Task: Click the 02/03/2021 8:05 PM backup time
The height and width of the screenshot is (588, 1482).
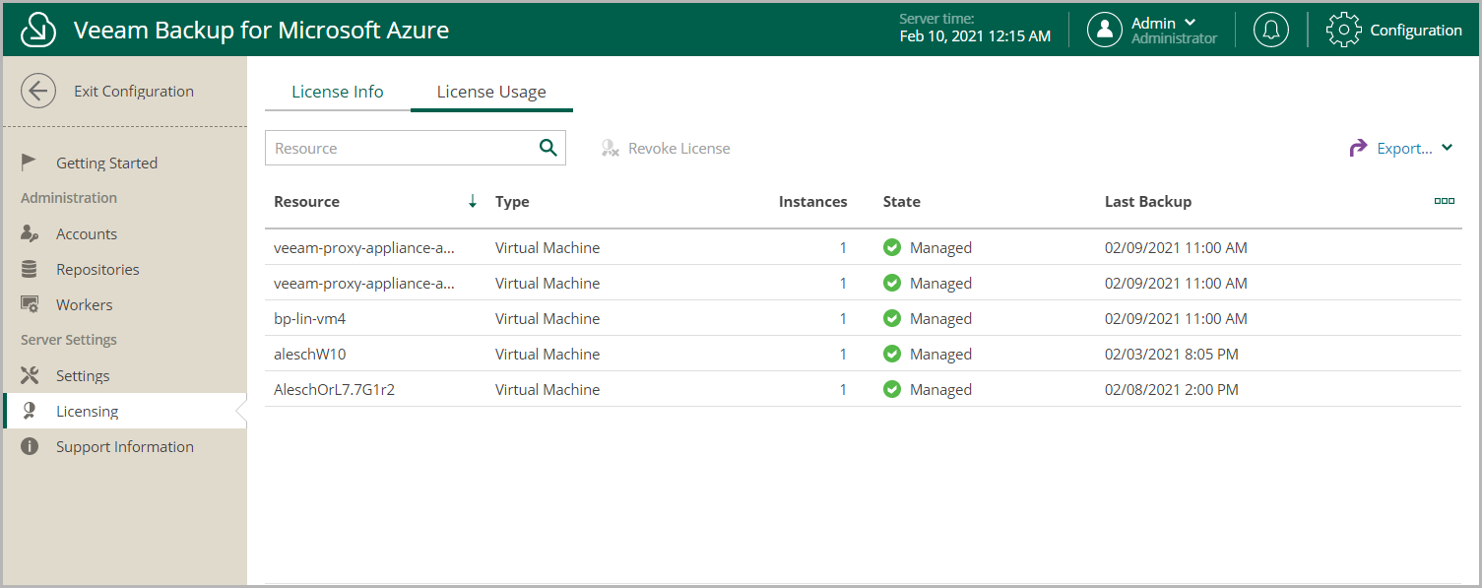Action: tap(1172, 354)
